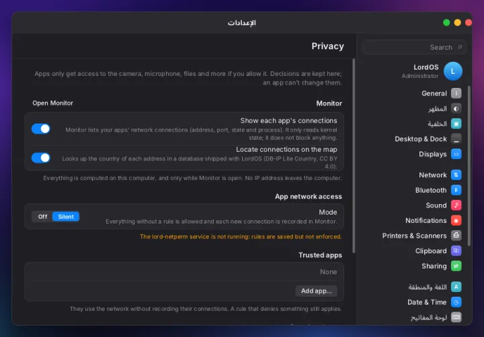Open Sound settings via pink icon
Screen dimensions: 484x337
point(456,205)
